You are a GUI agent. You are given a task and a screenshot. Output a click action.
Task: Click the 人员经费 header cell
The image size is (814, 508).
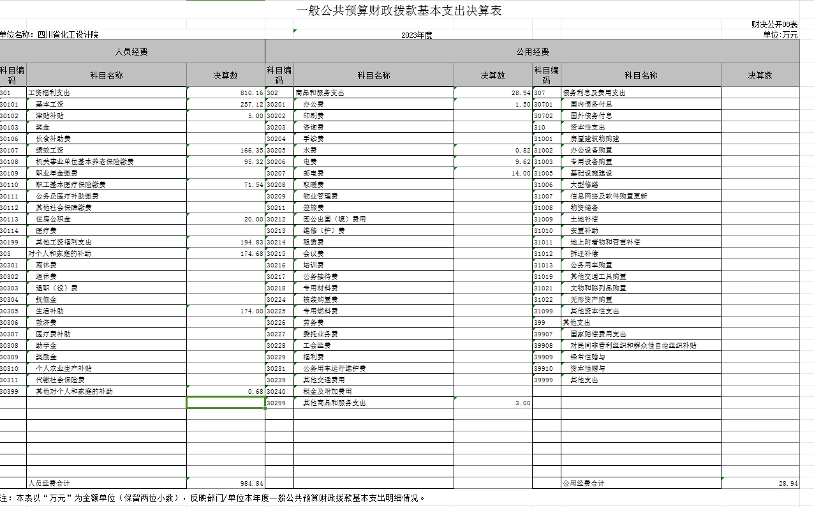click(131, 52)
